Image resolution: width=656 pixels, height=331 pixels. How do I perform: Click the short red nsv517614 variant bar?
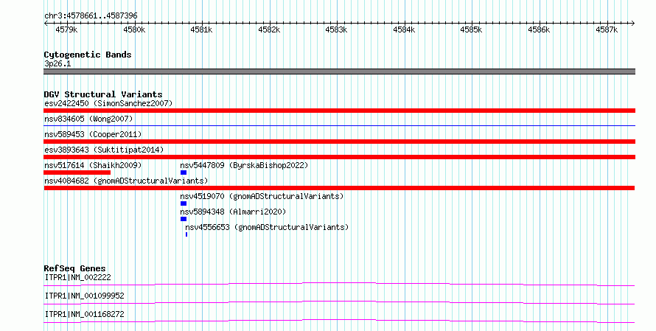point(77,173)
